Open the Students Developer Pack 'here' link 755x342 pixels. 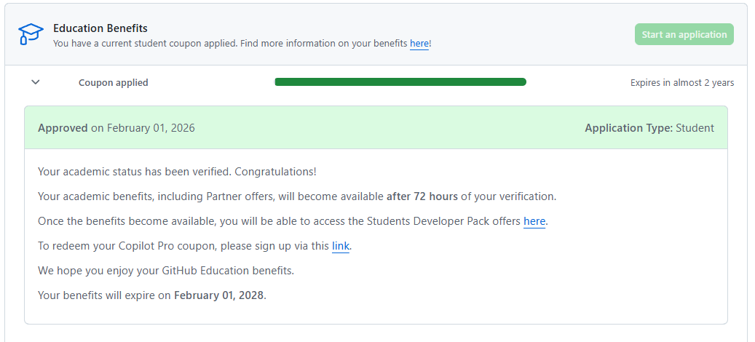[534, 221]
